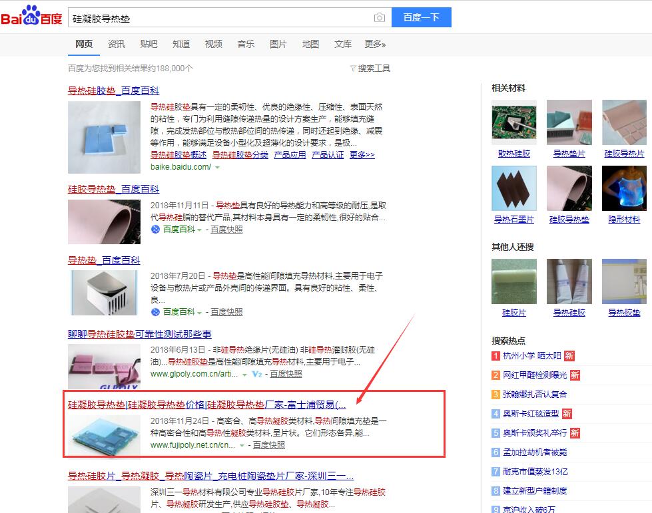The width and height of the screenshot is (652, 513).
Task: Click the Baidu logo
Action: click(x=31, y=17)
